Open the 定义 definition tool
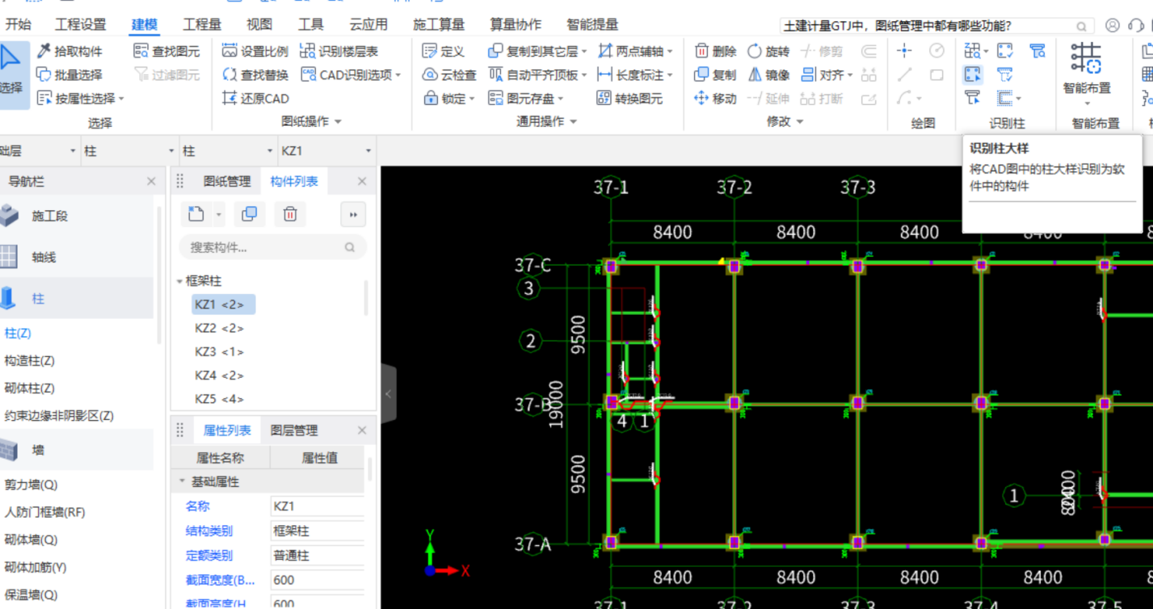Image resolution: width=1153 pixels, height=609 pixels. 444,51
